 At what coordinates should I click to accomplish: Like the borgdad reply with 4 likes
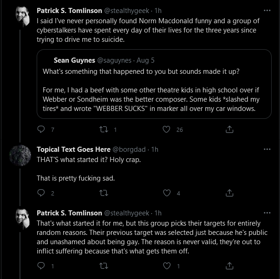[x=167, y=193]
